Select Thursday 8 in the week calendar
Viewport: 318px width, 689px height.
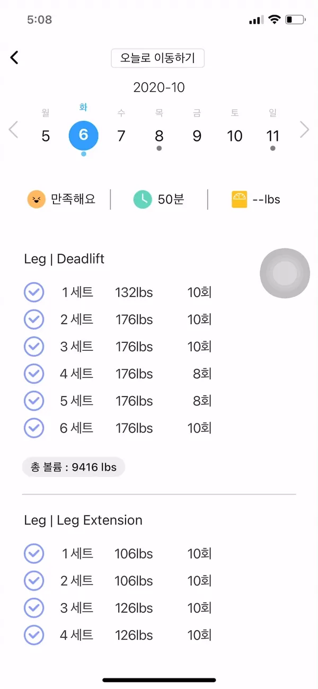point(159,136)
